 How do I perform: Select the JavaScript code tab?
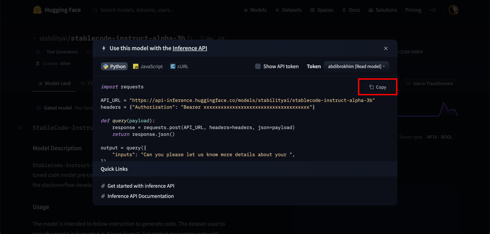tap(148, 66)
